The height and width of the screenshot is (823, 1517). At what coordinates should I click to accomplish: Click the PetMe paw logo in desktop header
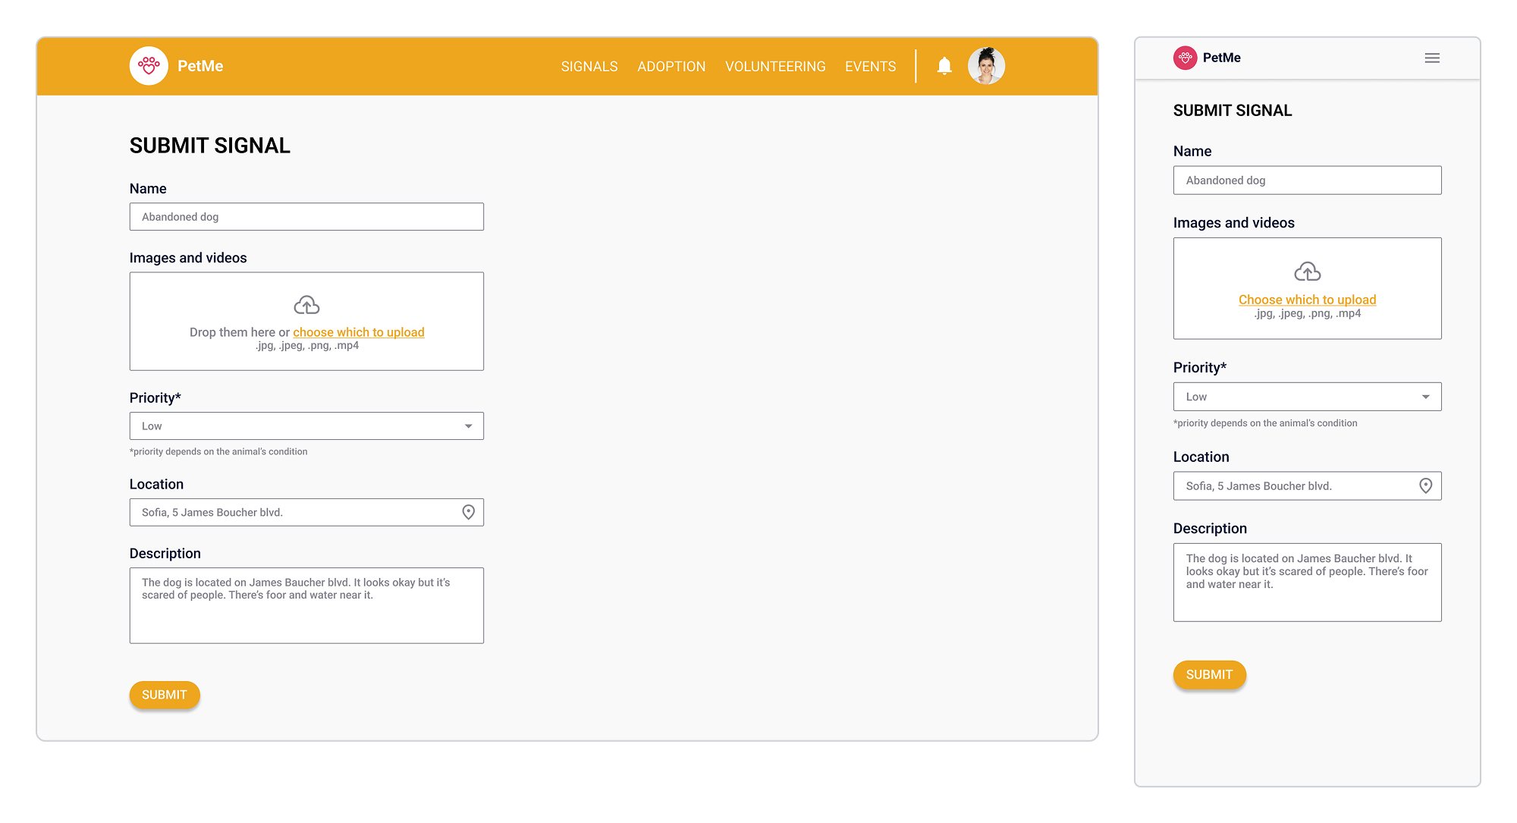coord(149,66)
